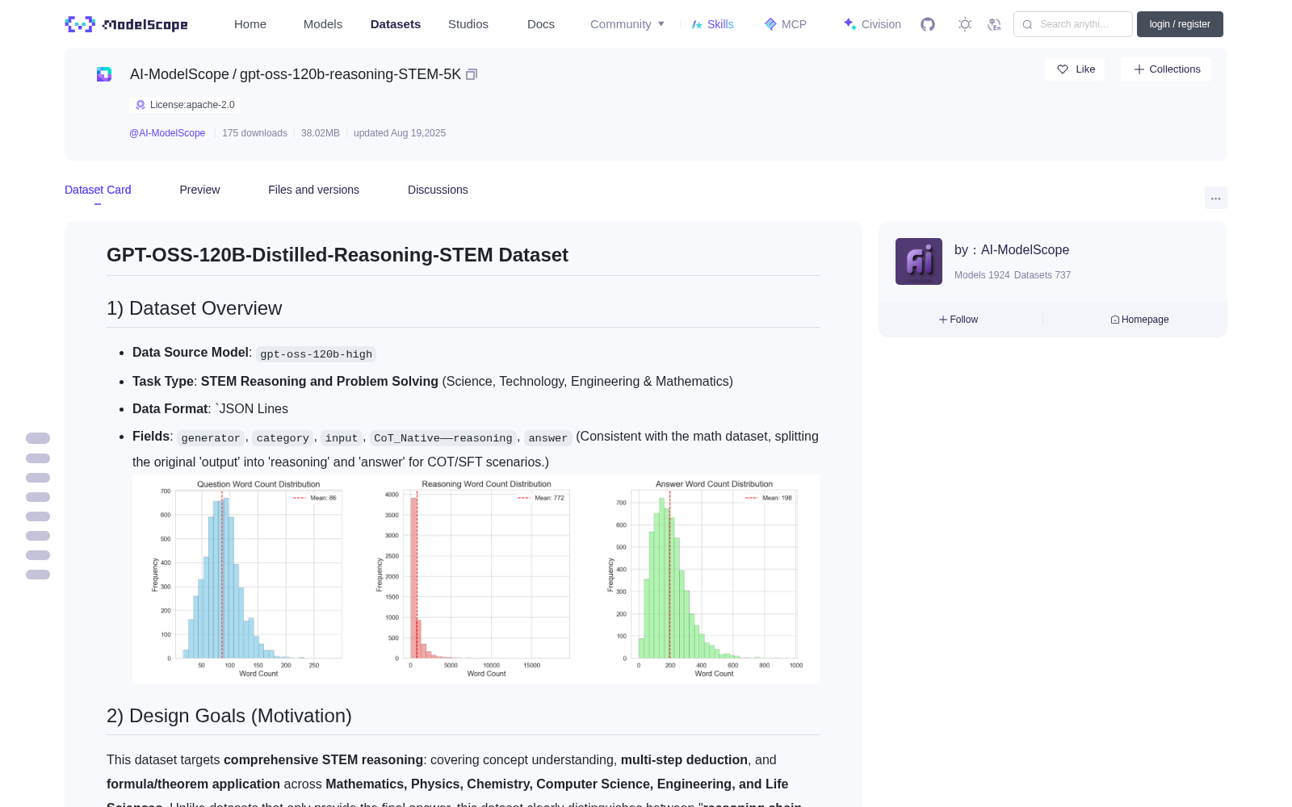Add the dataset to Collections
This screenshot has height=807, width=1292.
pos(1166,69)
